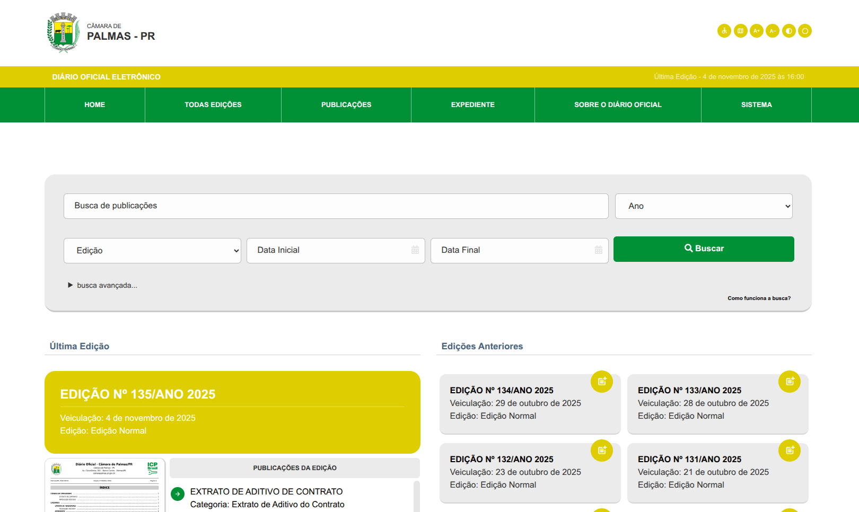Go to HOME menu item
The width and height of the screenshot is (859, 512).
[95, 105]
